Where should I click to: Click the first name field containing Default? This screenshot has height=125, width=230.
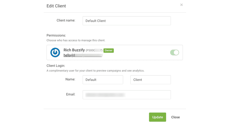103,80
